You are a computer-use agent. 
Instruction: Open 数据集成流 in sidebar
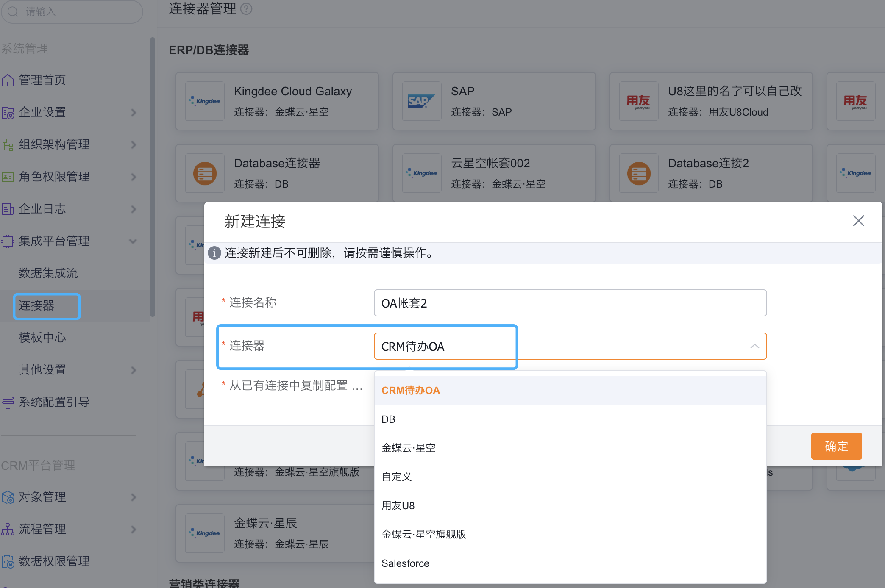[48, 273]
